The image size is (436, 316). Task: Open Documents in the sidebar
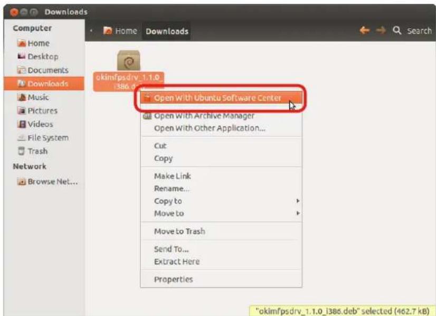tap(44, 70)
